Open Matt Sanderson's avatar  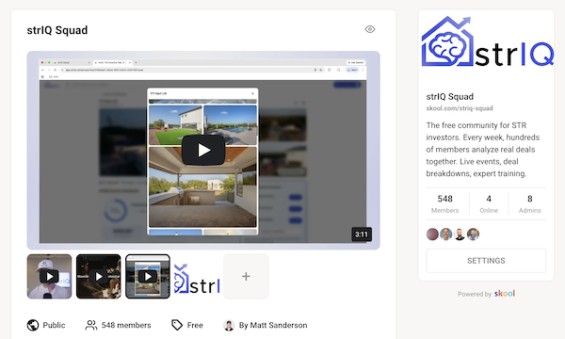(229, 325)
